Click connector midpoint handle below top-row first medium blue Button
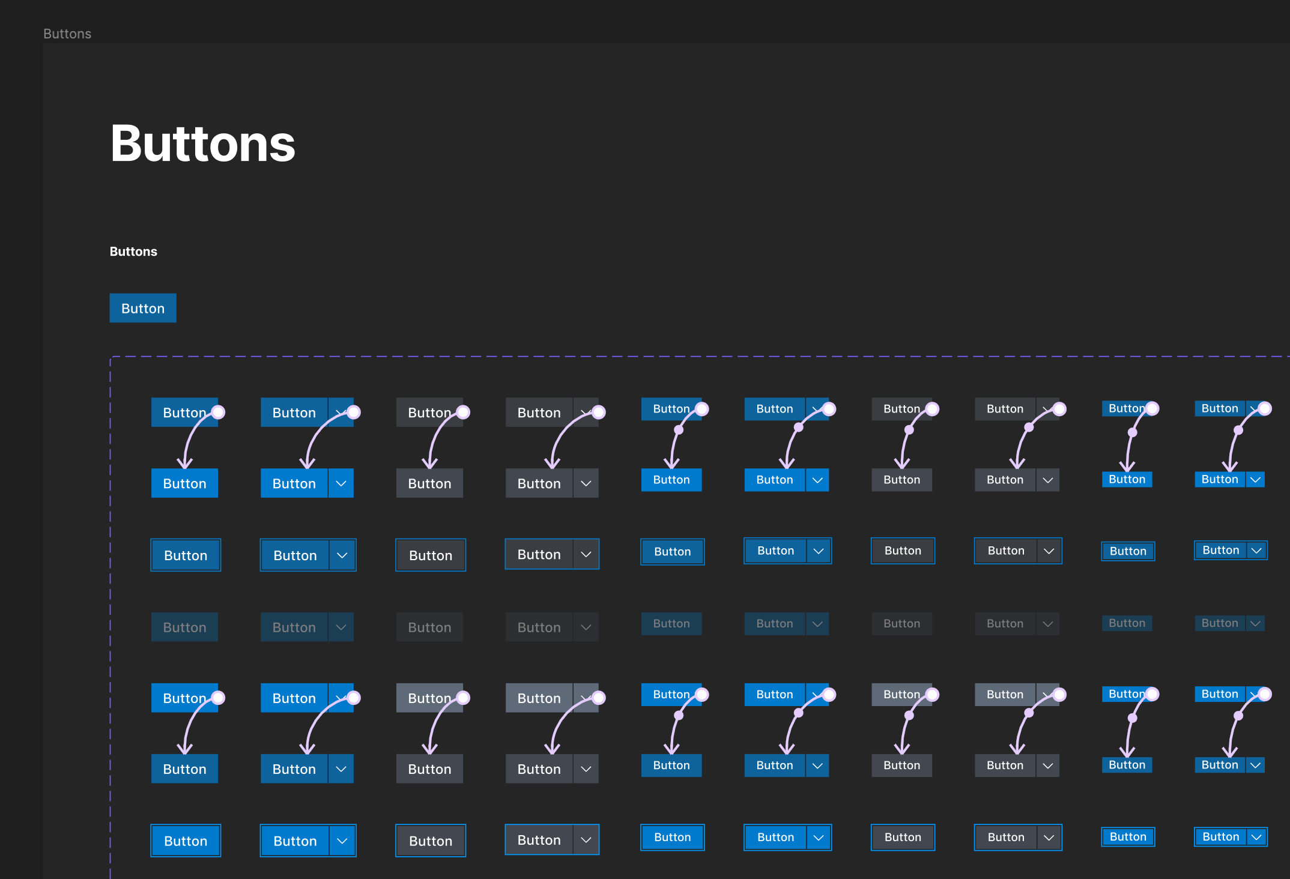This screenshot has height=879, width=1290. point(679,430)
